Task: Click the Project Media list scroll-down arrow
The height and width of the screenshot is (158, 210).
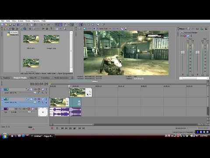Action: [x=71, y=71]
